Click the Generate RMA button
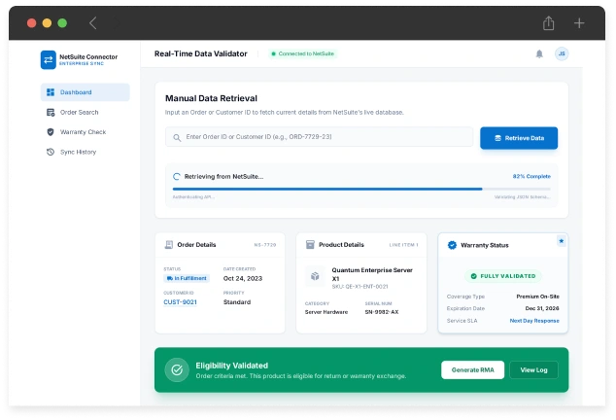Image resolution: width=616 pixels, height=420 pixels. click(x=473, y=369)
